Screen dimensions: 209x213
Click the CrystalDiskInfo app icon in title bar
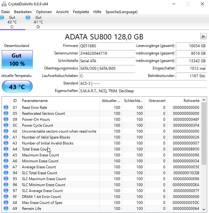click(4, 4)
